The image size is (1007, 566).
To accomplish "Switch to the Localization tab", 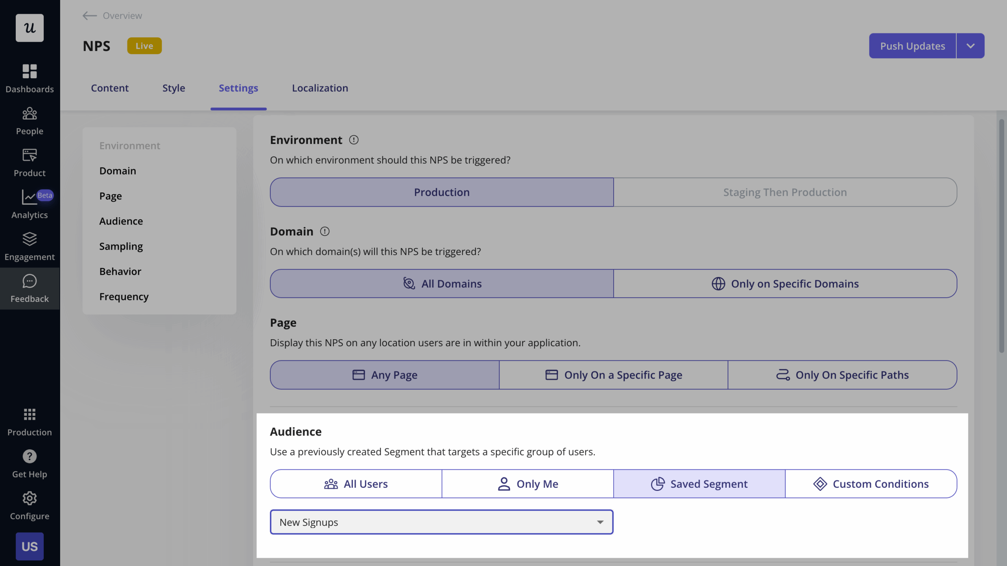I will [320, 88].
